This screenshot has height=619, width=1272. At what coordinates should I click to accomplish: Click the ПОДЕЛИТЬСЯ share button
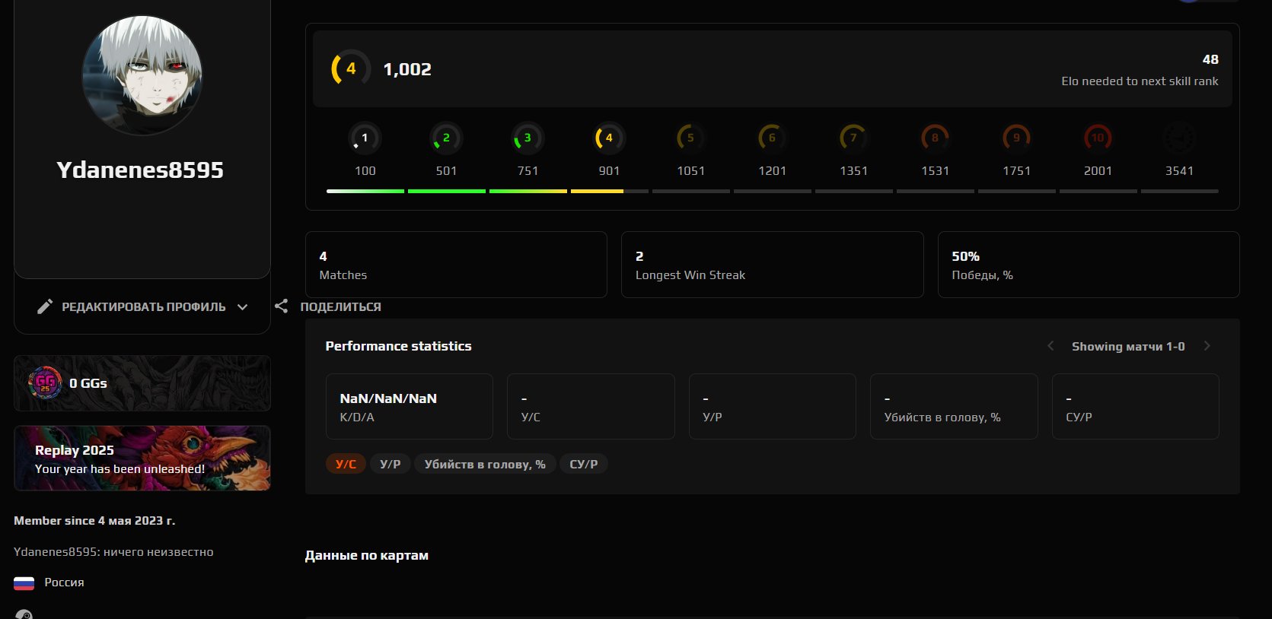(x=327, y=306)
